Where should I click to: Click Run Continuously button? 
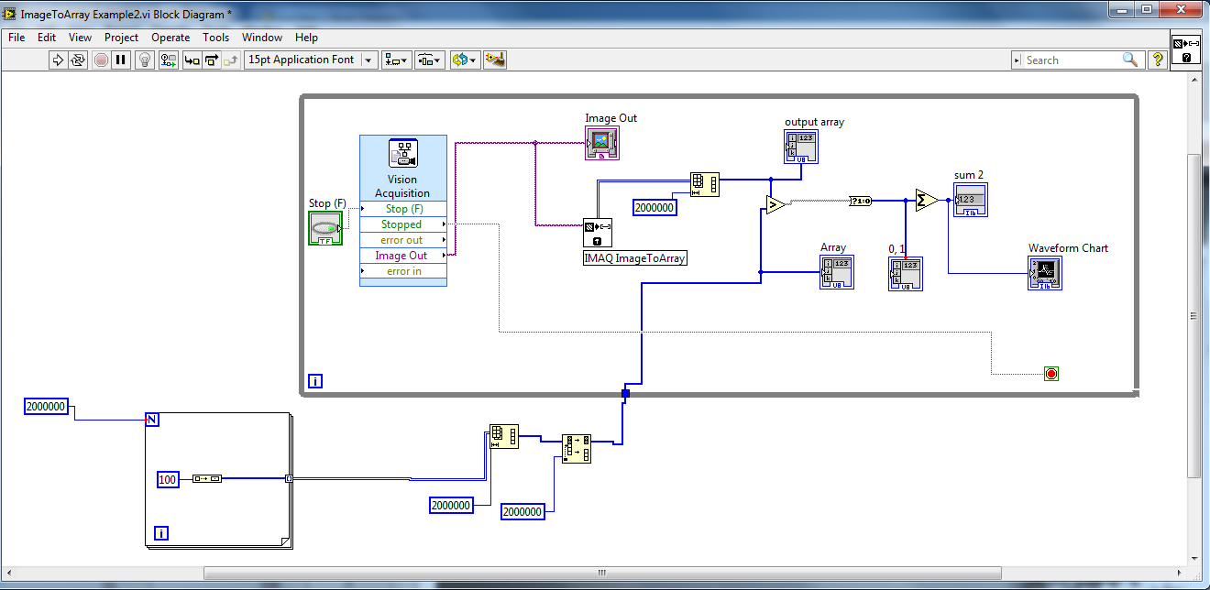click(x=78, y=60)
